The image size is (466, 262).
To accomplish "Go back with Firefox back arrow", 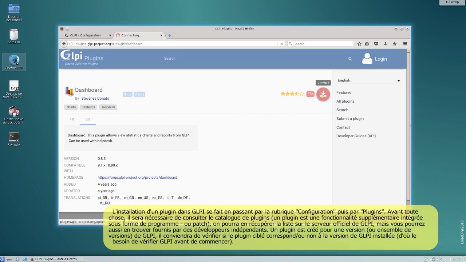I will (x=64, y=44).
